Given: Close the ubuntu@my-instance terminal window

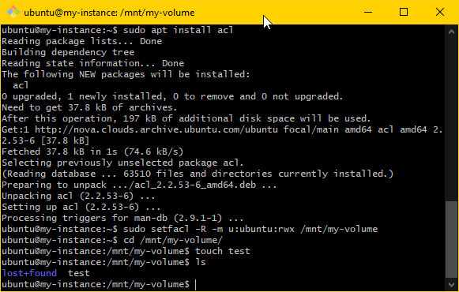Looking at the screenshot, I should (x=440, y=13).
